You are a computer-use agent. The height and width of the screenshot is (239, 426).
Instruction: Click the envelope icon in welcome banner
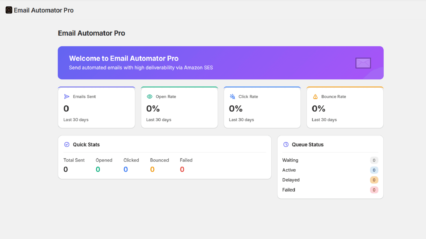(363, 63)
